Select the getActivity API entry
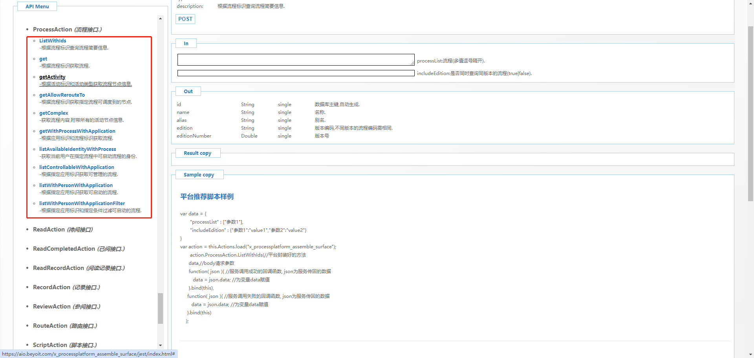Viewport: 754px width, 358px height. [x=52, y=77]
